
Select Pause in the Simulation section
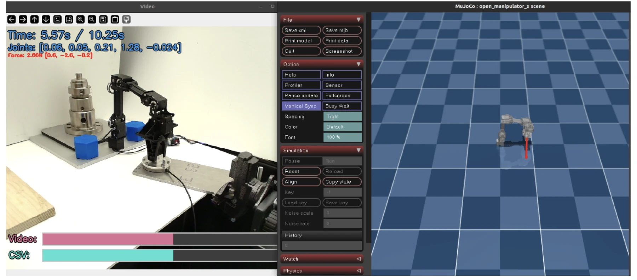(x=302, y=161)
